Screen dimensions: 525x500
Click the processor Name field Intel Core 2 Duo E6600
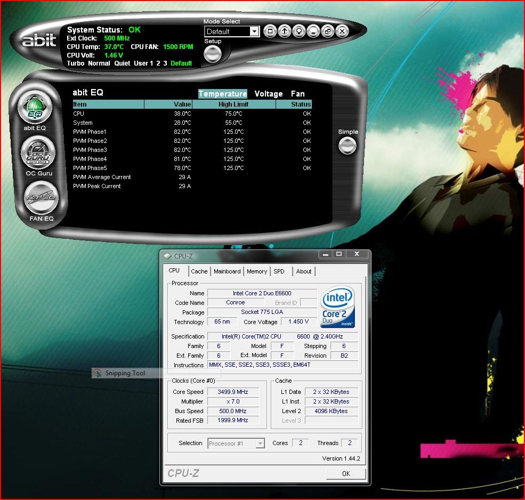[x=262, y=293]
